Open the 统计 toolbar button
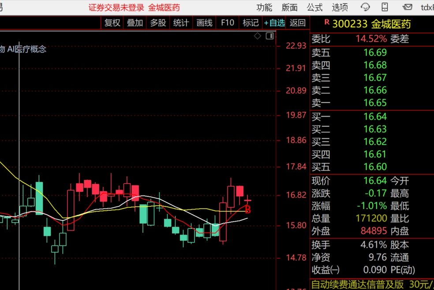The width and height of the screenshot is (434, 290). click(181, 23)
